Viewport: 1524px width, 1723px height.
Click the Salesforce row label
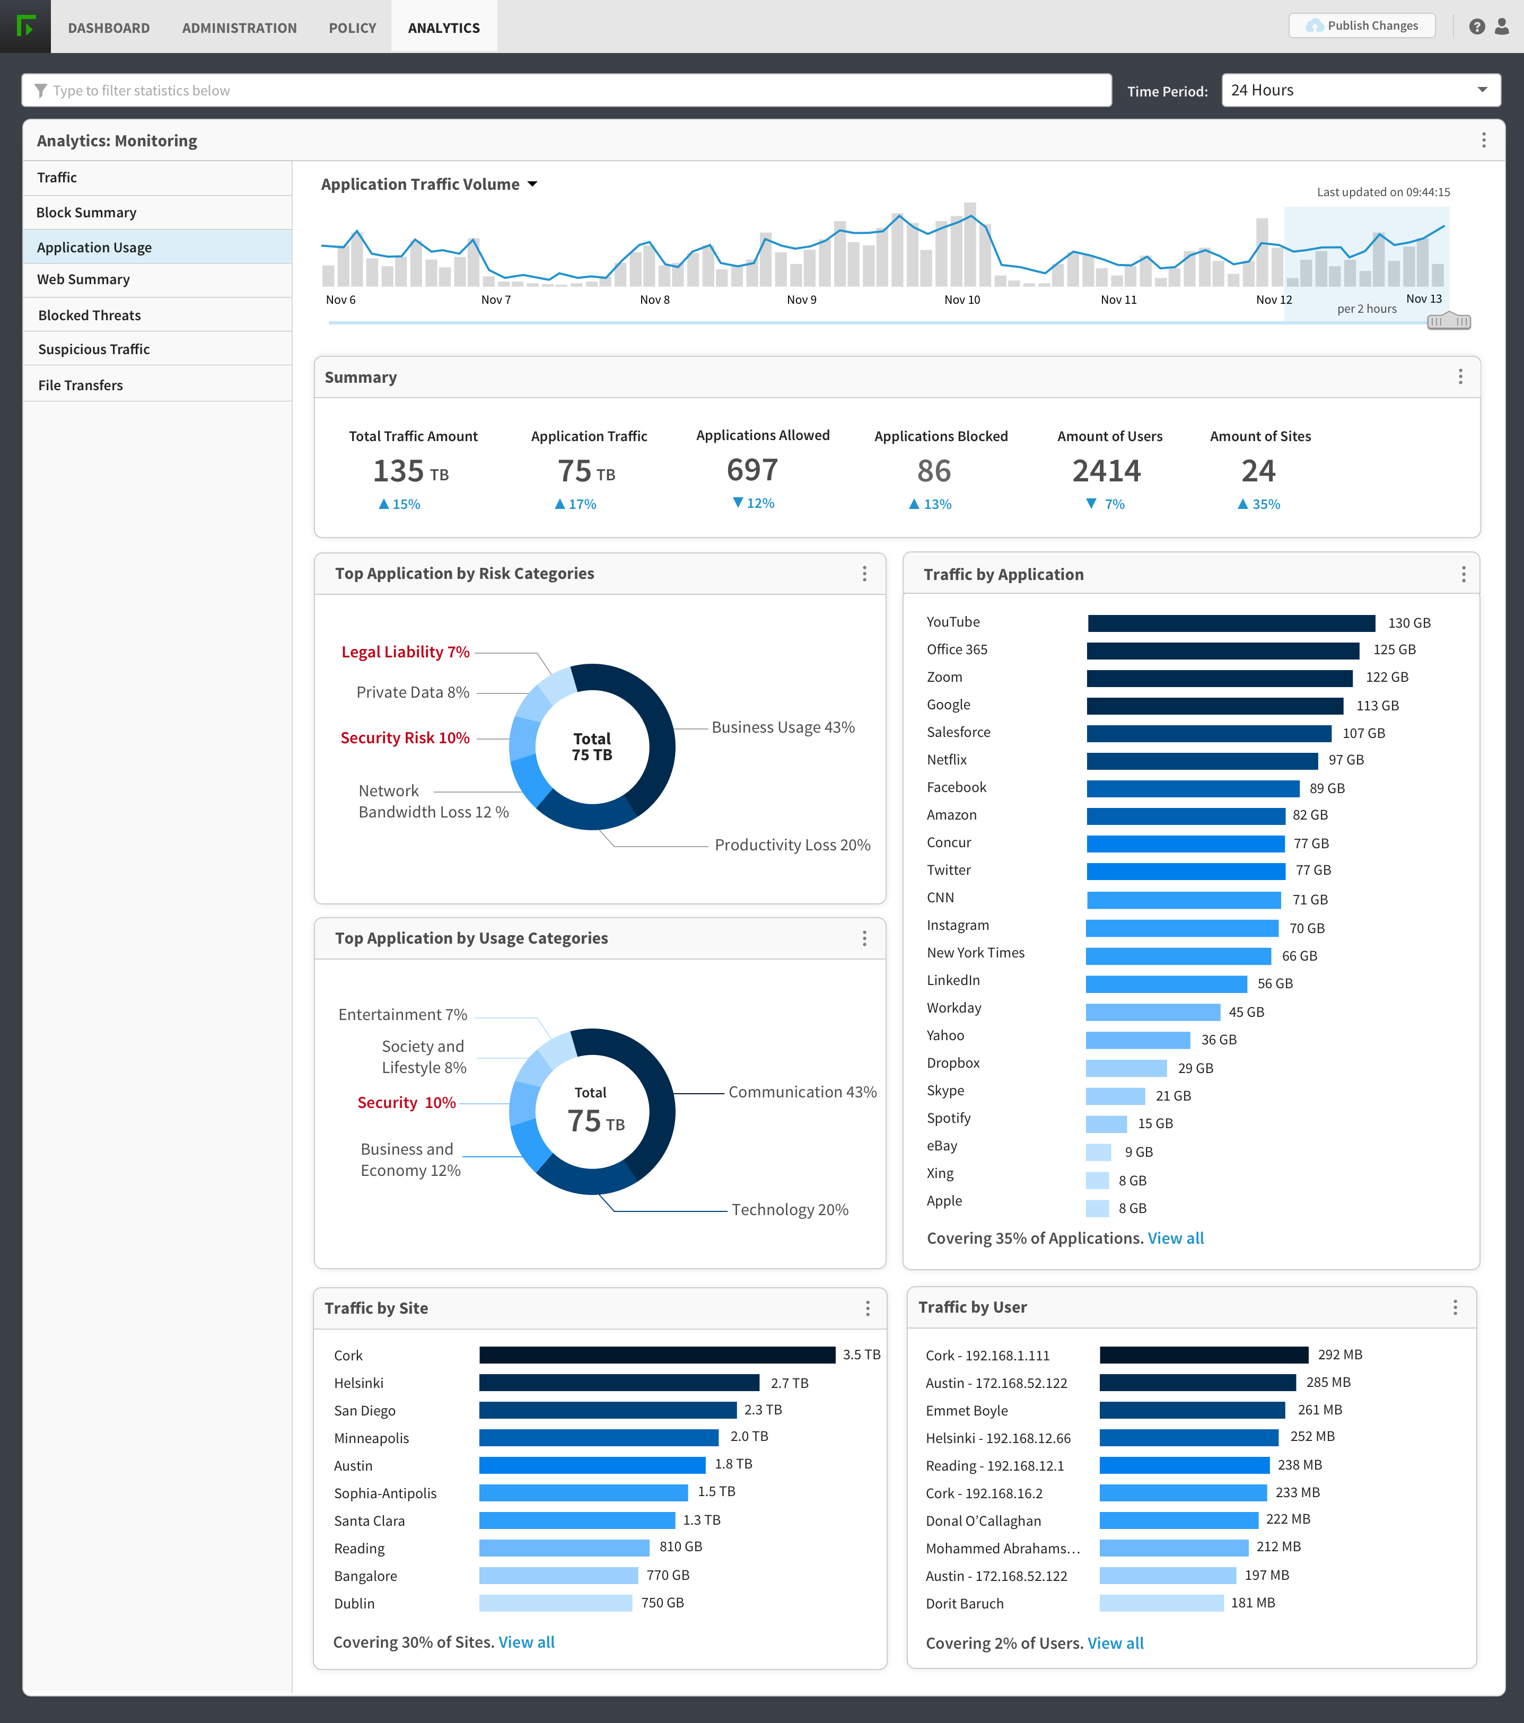[958, 732]
